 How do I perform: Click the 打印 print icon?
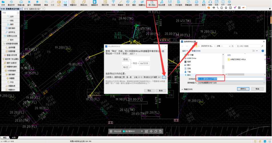(196, 3)
